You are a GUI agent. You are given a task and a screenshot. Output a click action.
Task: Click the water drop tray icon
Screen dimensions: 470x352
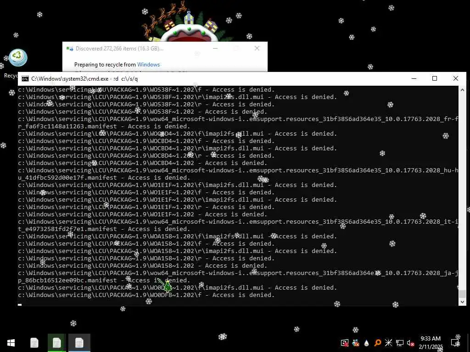coord(367,343)
